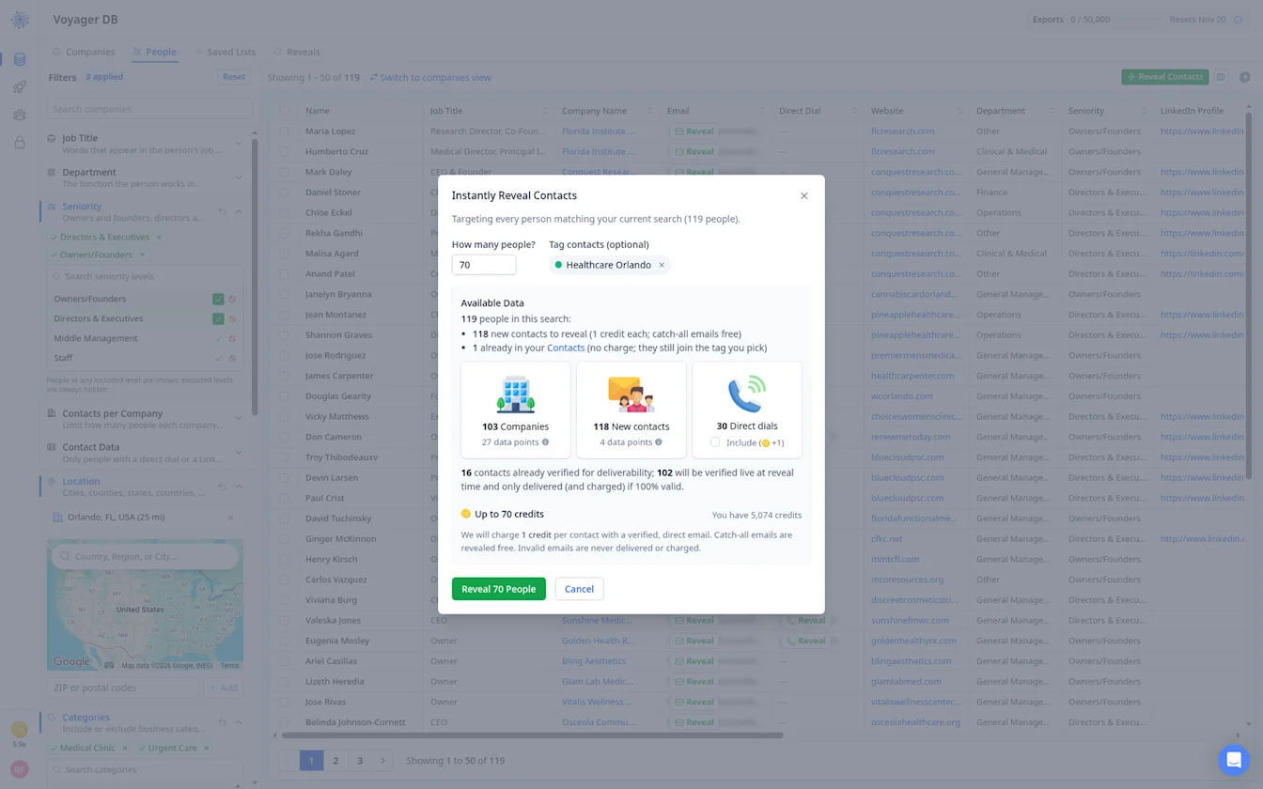This screenshot has height=789, width=1263.
Task: Expand the Department filter
Action: click(x=239, y=178)
